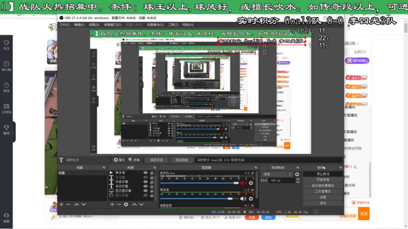Image resolution: width=408 pixels, height=229 pixels.
Task: Remove selected source with minus icon
Action: click(x=119, y=205)
